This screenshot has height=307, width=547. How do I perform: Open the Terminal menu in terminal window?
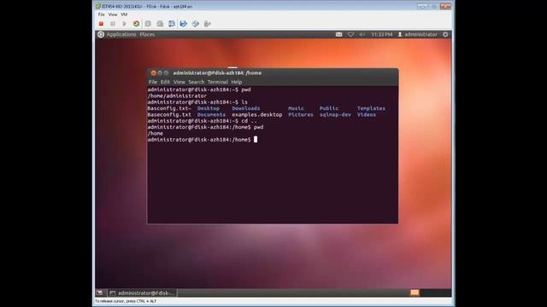(218, 82)
